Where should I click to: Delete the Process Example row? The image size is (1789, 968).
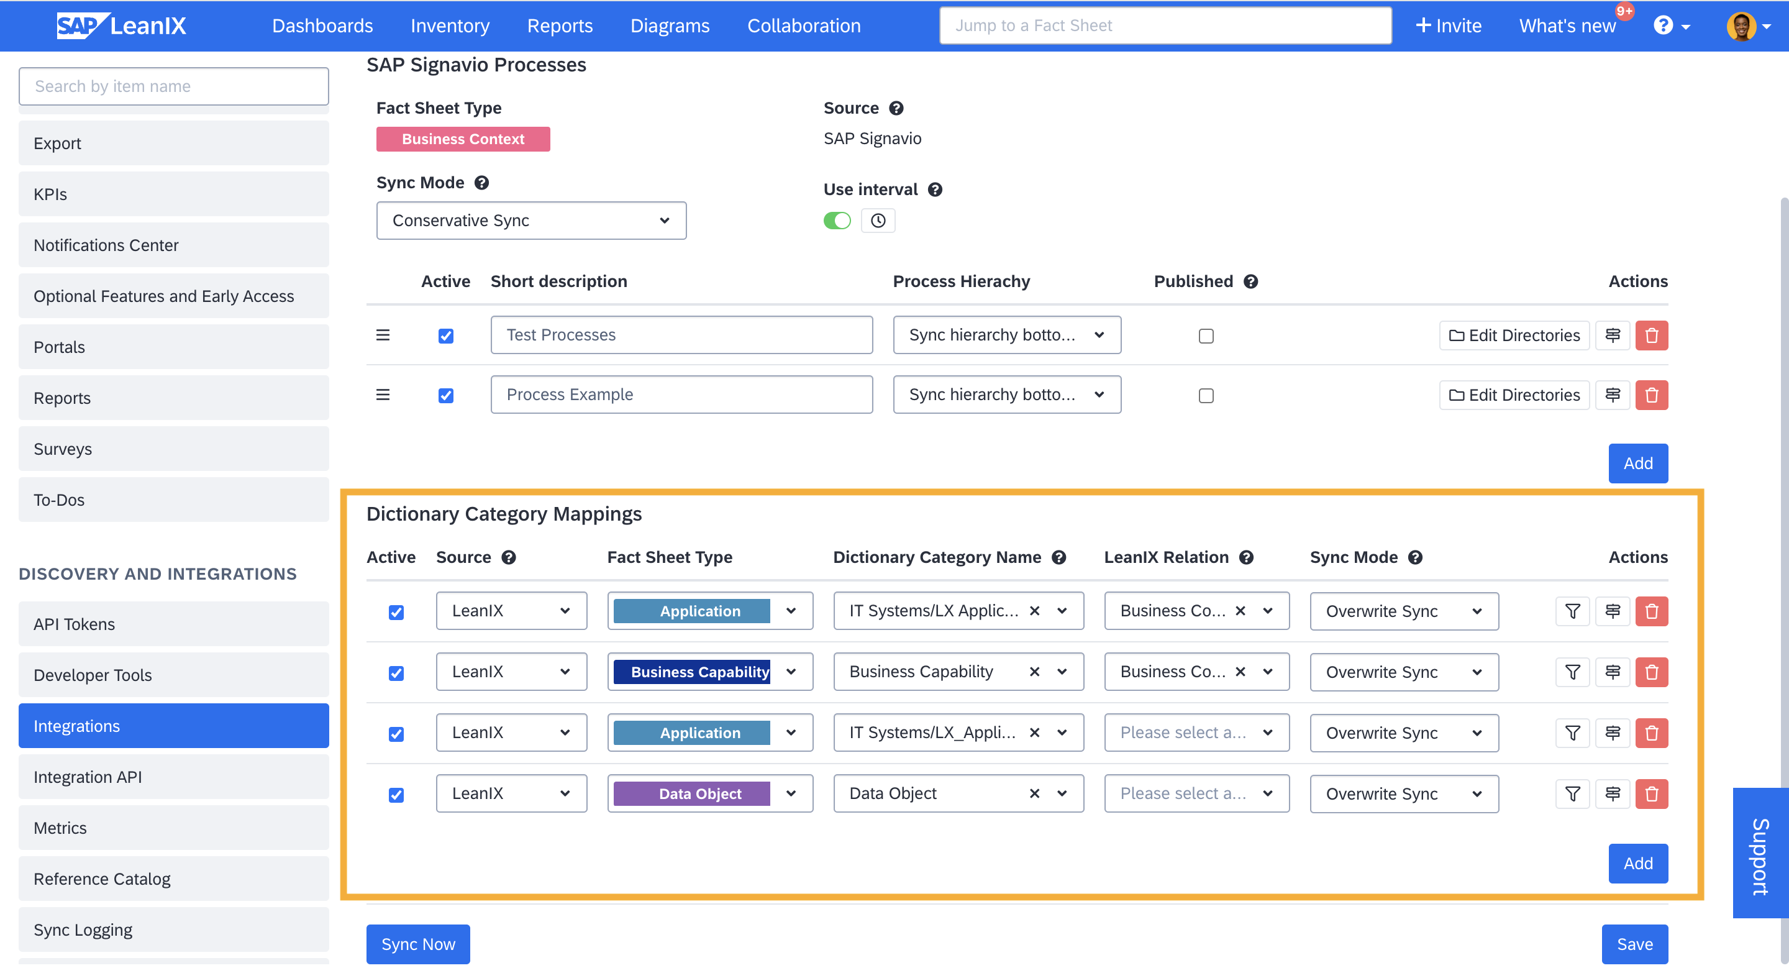[x=1651, y=395]
